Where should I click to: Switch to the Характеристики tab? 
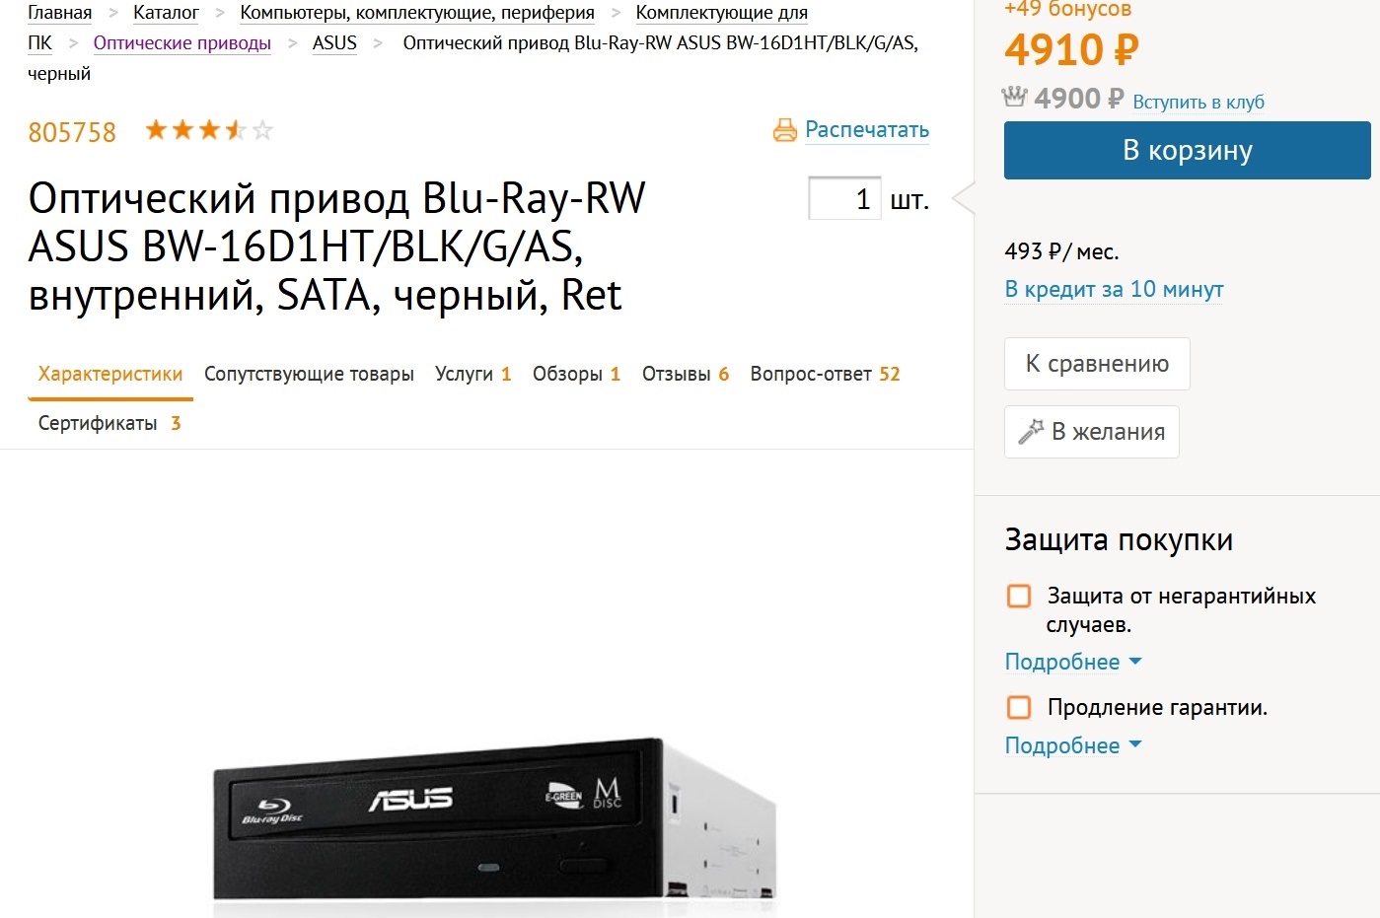110,374
